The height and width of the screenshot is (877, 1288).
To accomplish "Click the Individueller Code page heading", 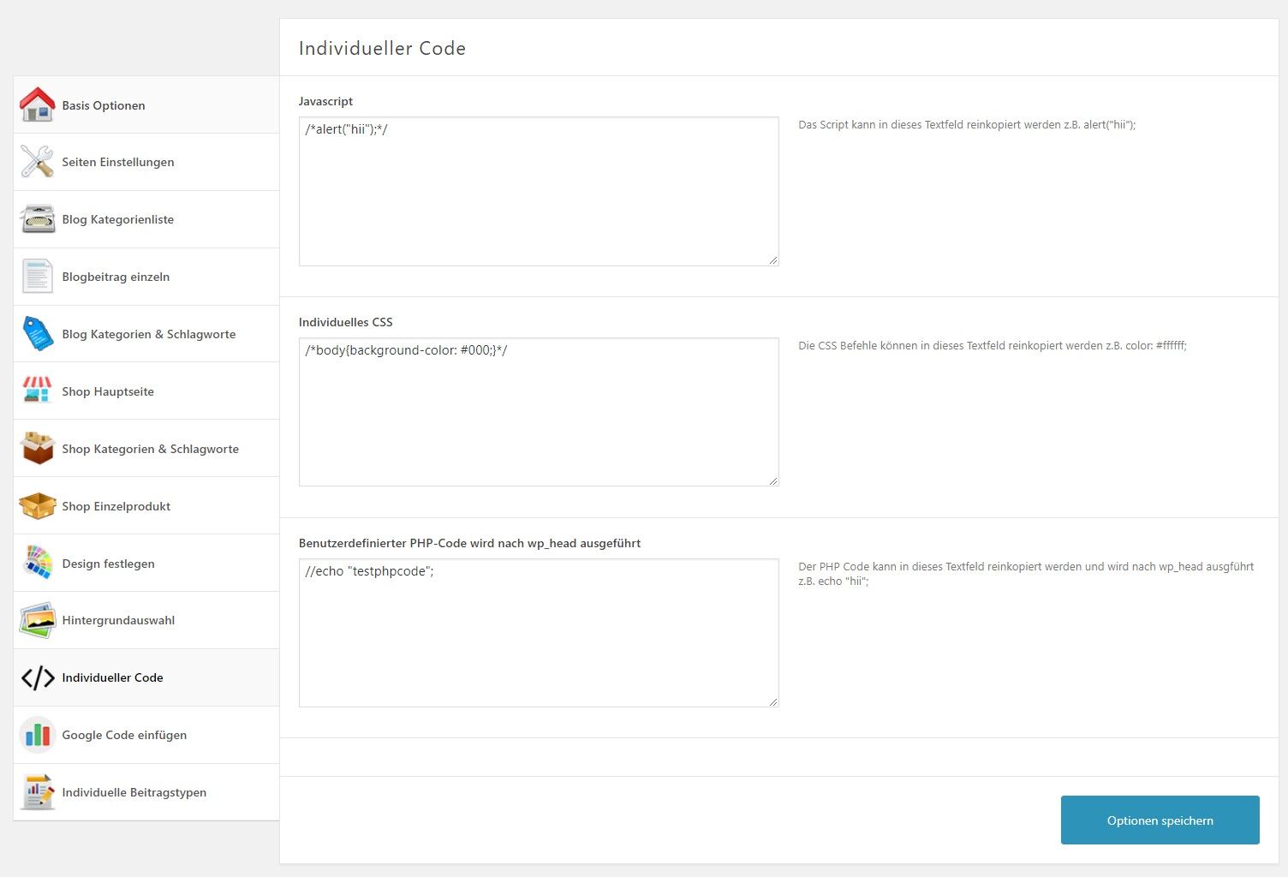I will coord(382,48).
